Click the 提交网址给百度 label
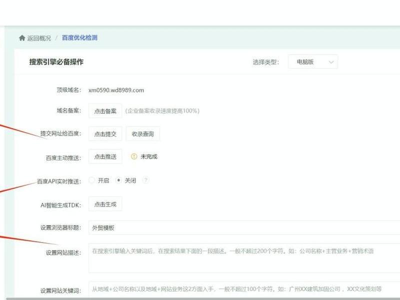The width and height of the screenshot is (400, 300). click(60, 133)
